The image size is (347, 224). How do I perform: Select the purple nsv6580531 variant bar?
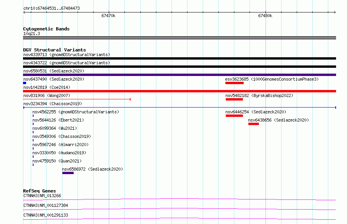tap(179, 75)
